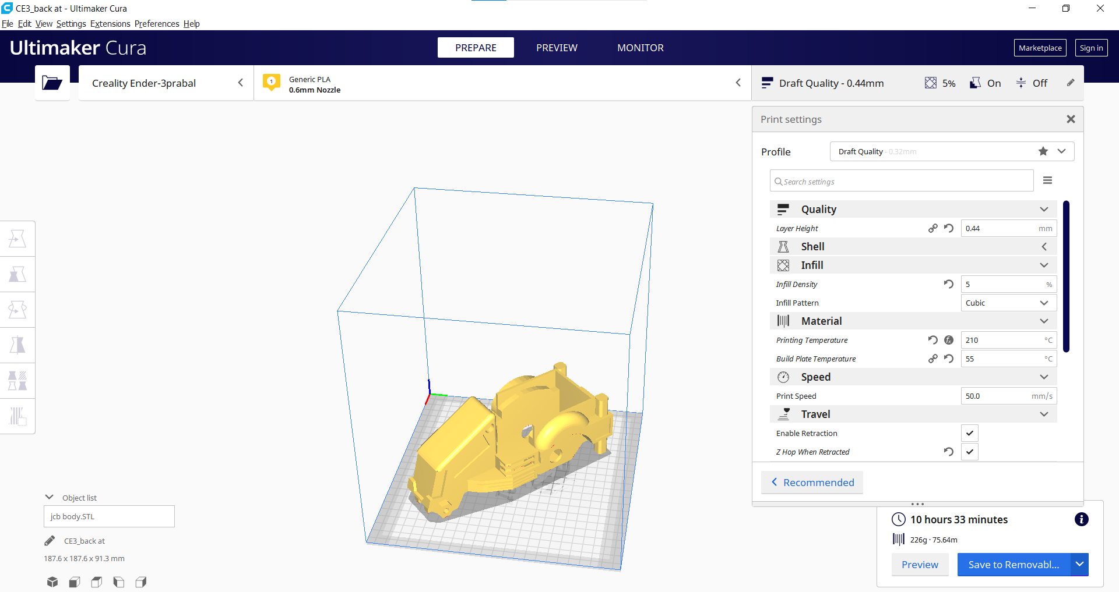
Task: Open the Extensions menu
Action: [110, 24]
